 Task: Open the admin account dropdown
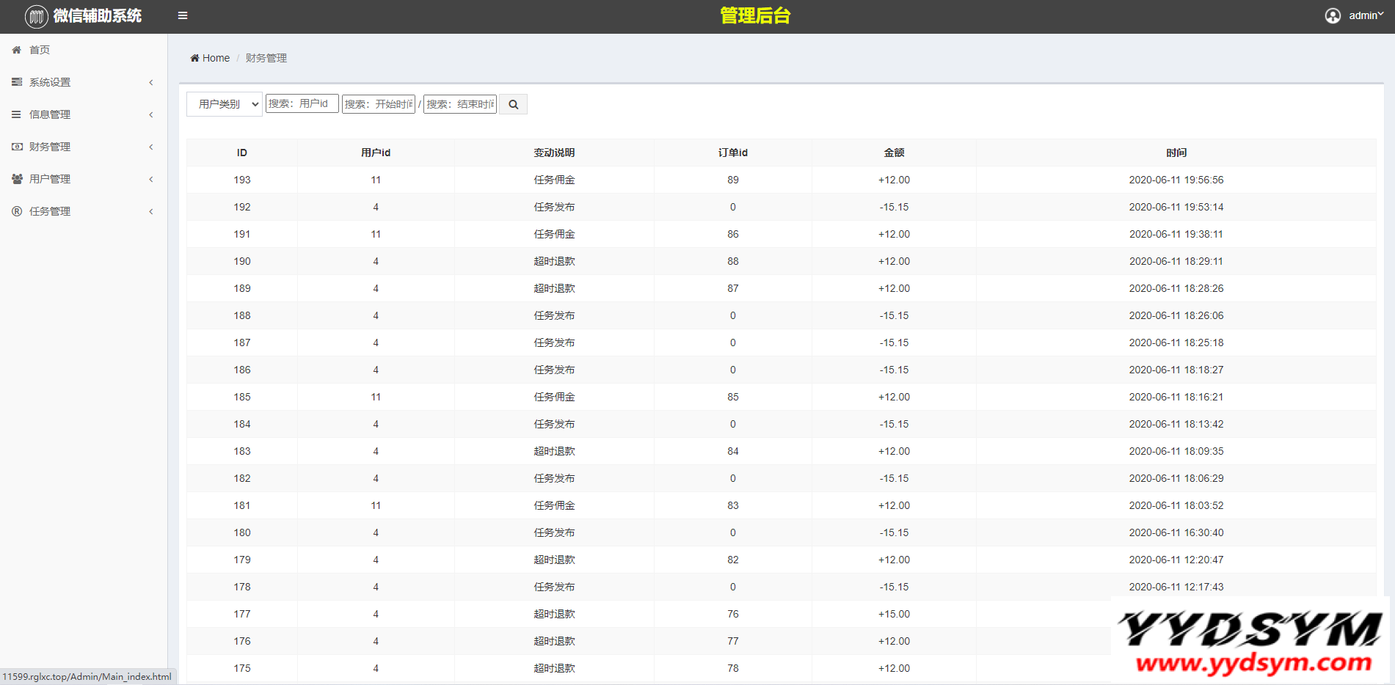[1365, 15]
